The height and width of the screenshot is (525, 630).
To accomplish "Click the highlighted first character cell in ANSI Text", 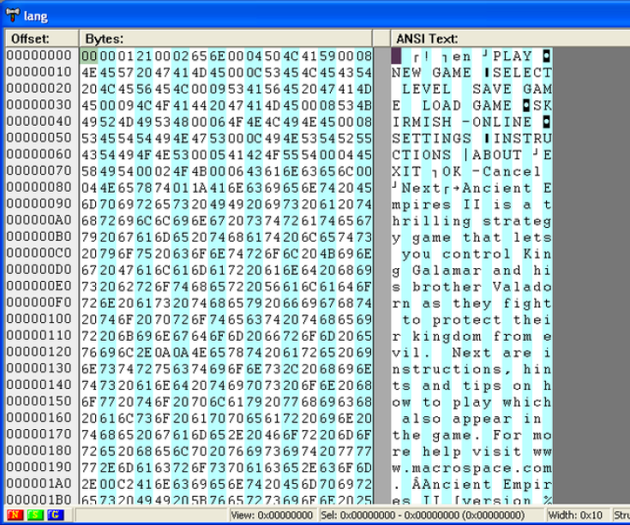I will tap(396, 56).
